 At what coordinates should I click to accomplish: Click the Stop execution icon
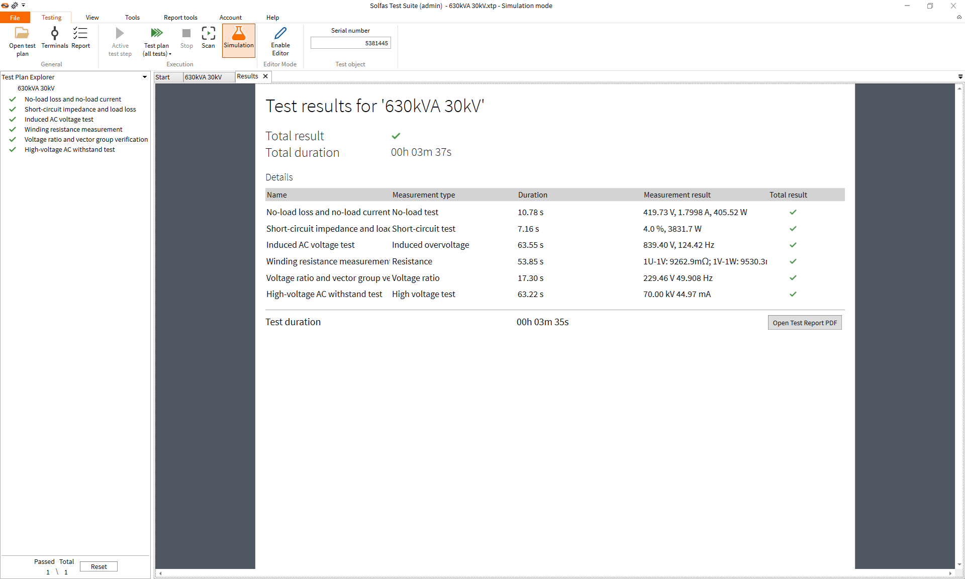coord(186,34)
